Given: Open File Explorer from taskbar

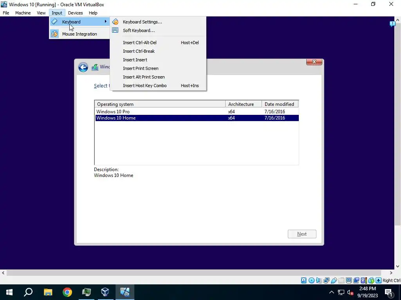Looking at the screenshot, I should (x=48, y=292).
